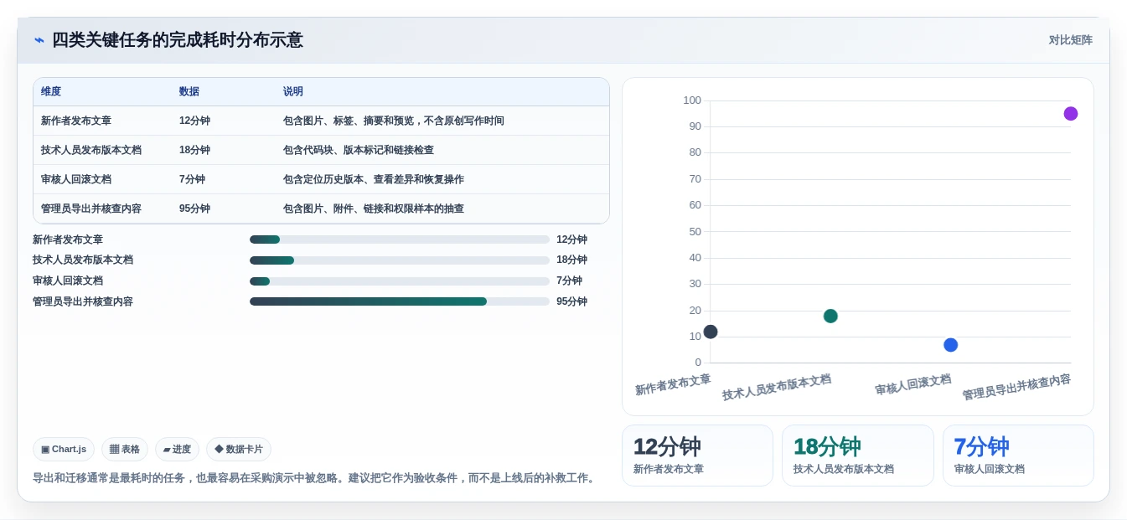Click description 包含定位历史版本、查看差异和恢复操作
The height and width of the screenshot is (520, 1127).
pos(374,179)
